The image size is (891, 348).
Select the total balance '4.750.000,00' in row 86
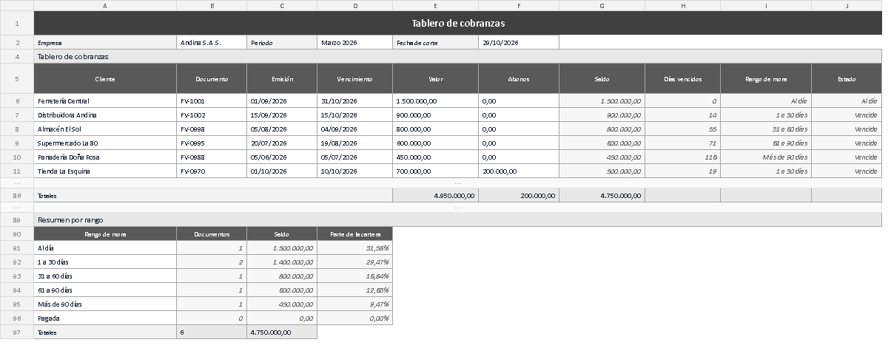pyautogui.click(x=602, y=196)
